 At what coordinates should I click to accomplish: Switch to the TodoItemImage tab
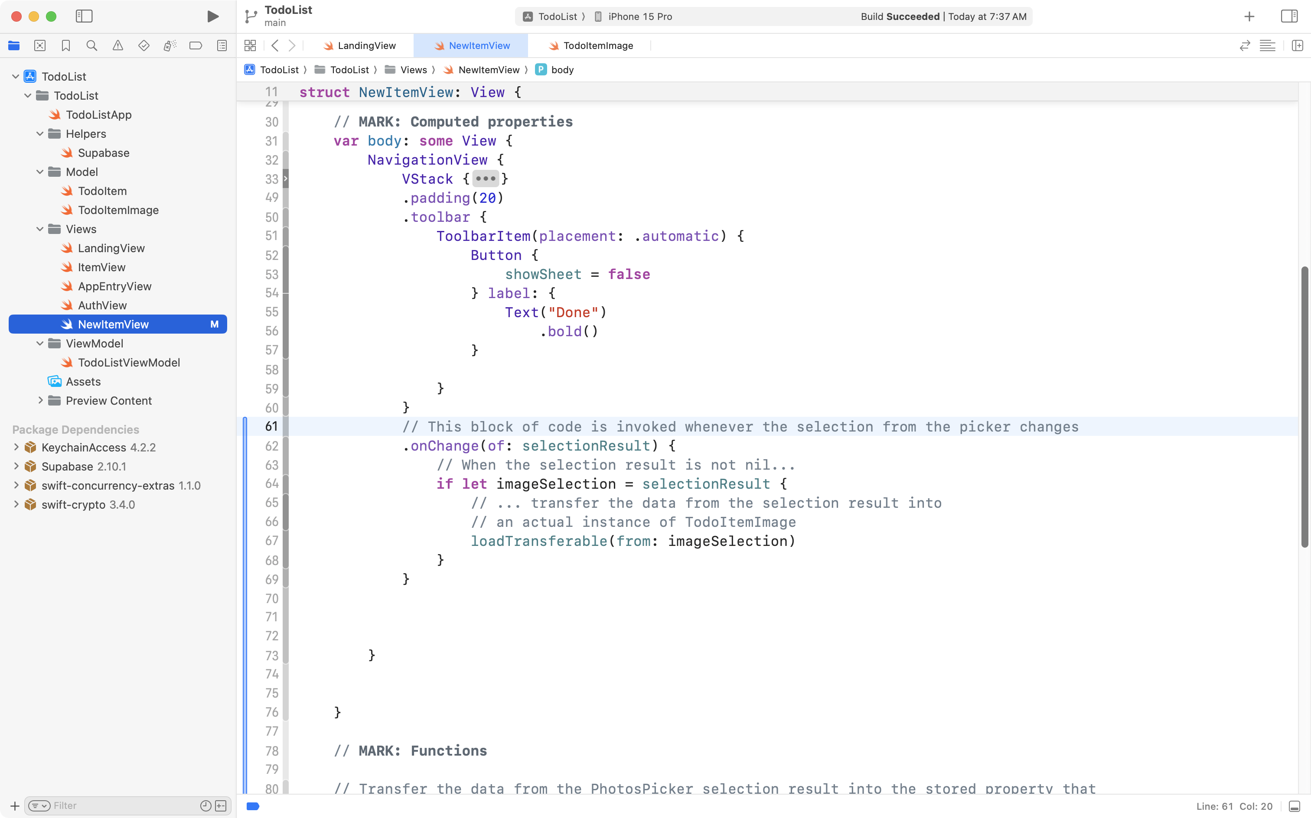[597, 45]
